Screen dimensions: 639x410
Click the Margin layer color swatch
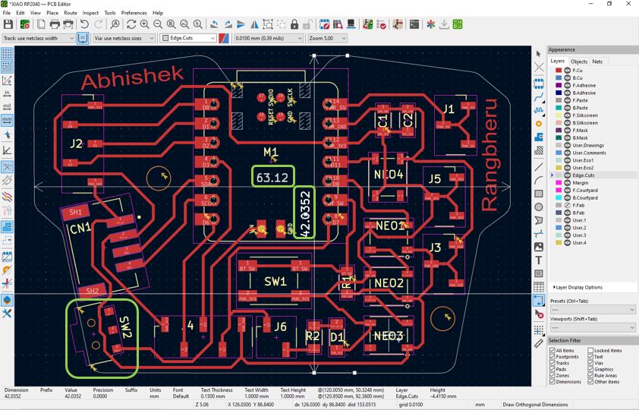tap(559, 183)
